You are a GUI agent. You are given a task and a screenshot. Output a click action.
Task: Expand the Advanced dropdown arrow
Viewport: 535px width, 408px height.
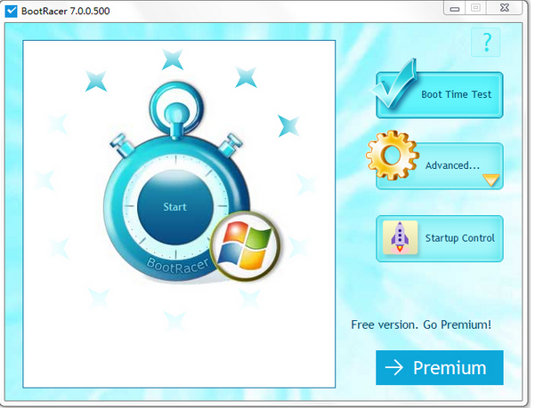pos(491,180)
